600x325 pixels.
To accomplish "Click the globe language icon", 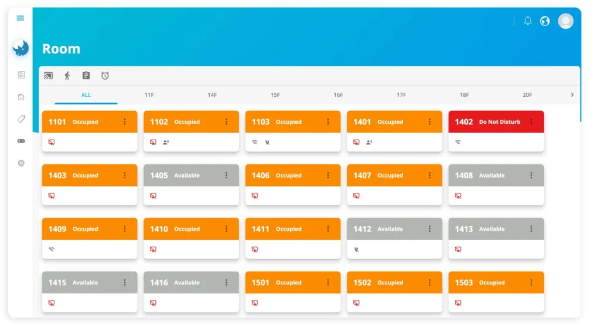I will click(545, 21).
